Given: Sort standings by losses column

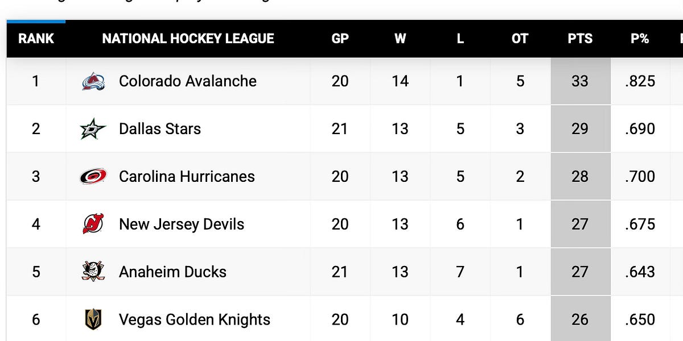Looking at the screenshot, I should [460, 39].
